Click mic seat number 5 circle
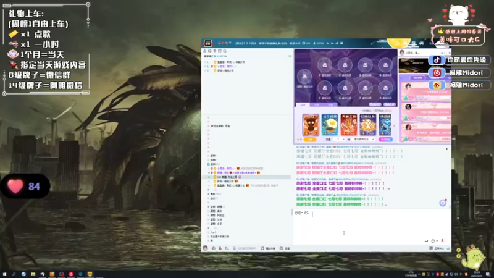The width and height of the screenshot is (494, 278). 325,88
